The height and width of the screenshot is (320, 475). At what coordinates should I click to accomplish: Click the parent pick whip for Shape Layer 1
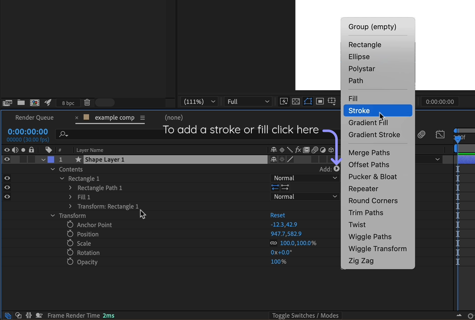pyautogui.click(x=410, y=159)
